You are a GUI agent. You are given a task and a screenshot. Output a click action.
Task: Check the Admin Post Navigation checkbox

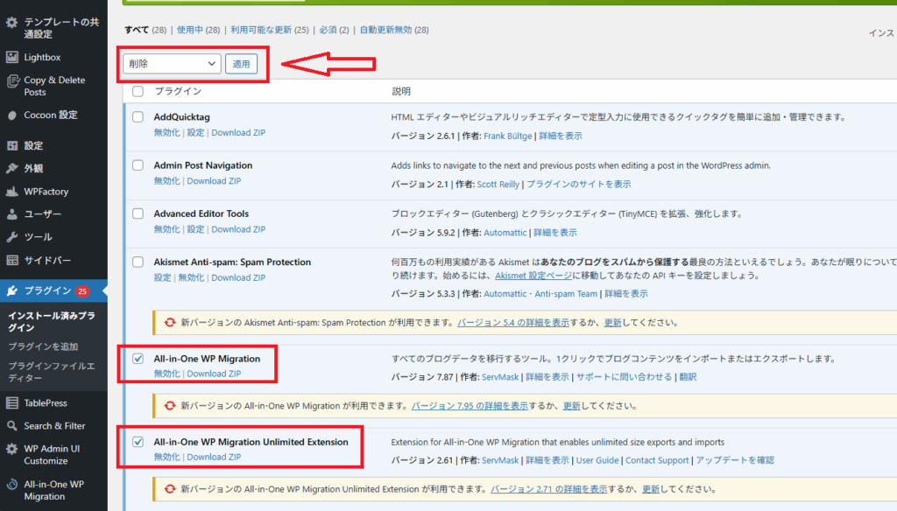pyautogui.click(x=138, y=165)
